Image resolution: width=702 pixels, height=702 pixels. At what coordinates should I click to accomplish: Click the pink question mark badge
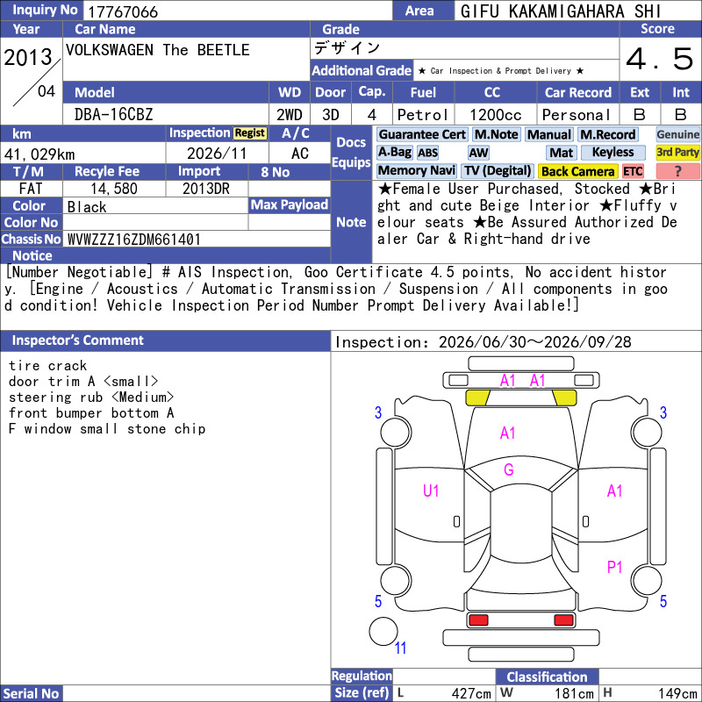pos(677,171)
